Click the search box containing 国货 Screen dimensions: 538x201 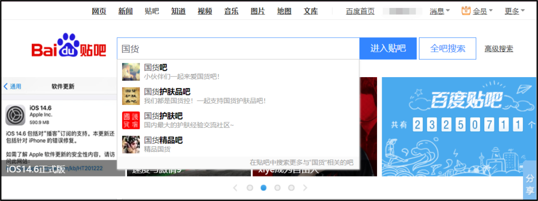pyautogui.click(x=238, y=48)
